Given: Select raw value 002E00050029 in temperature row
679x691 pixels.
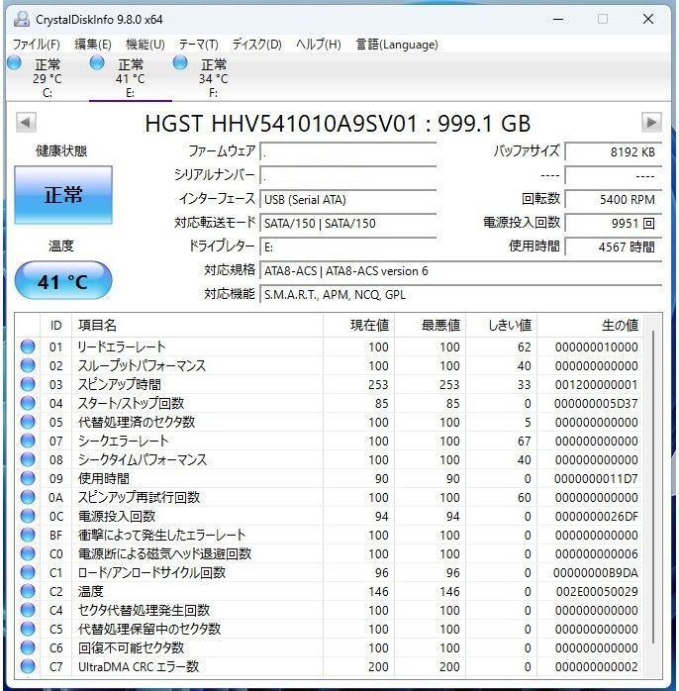Looking at the screenshot, I should click(597, 591).
